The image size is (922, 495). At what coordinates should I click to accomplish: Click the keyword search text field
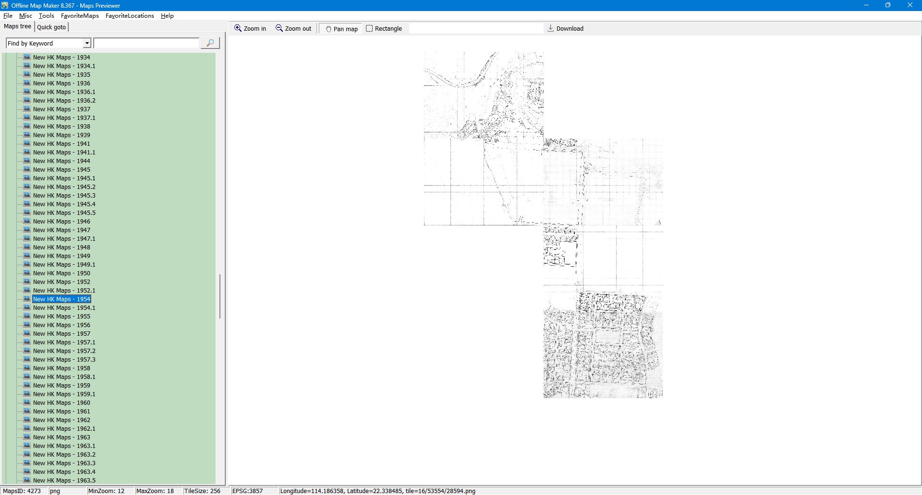coord(146,44)
